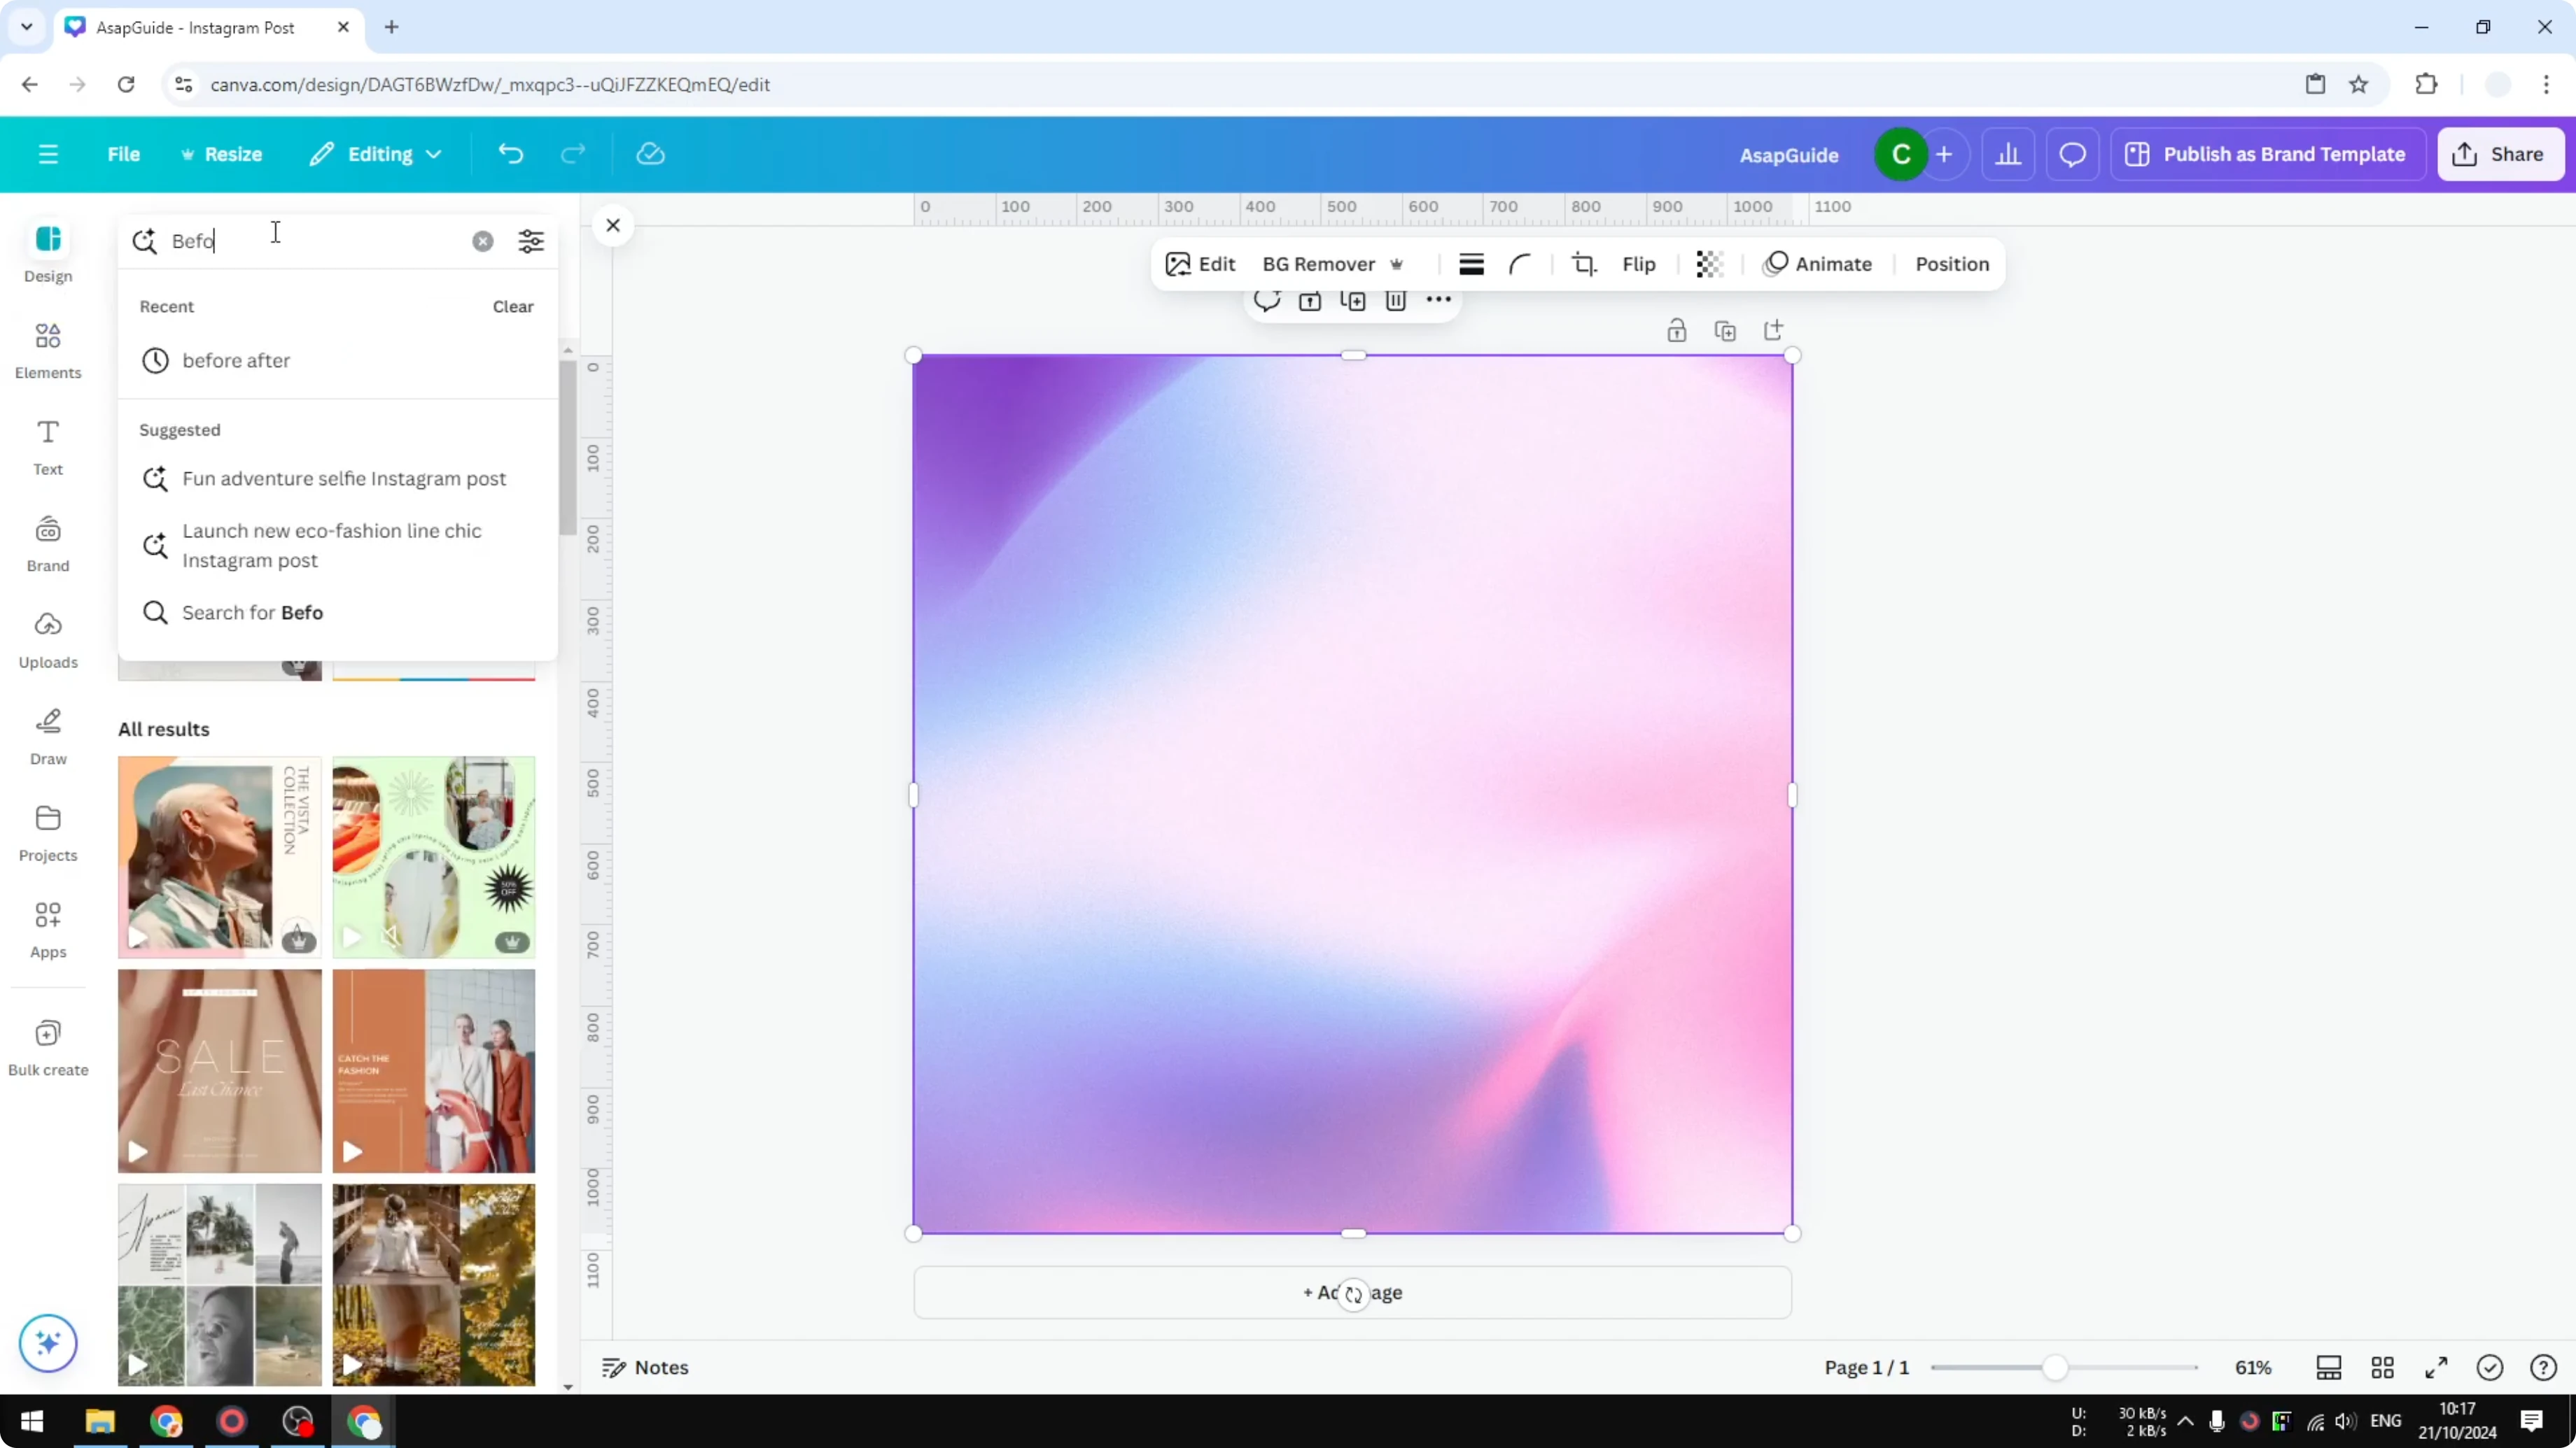The width and height of the screenshot is (2576, 1448).
Task: Open comments speech bubble in header
Action: [2072, 154]
